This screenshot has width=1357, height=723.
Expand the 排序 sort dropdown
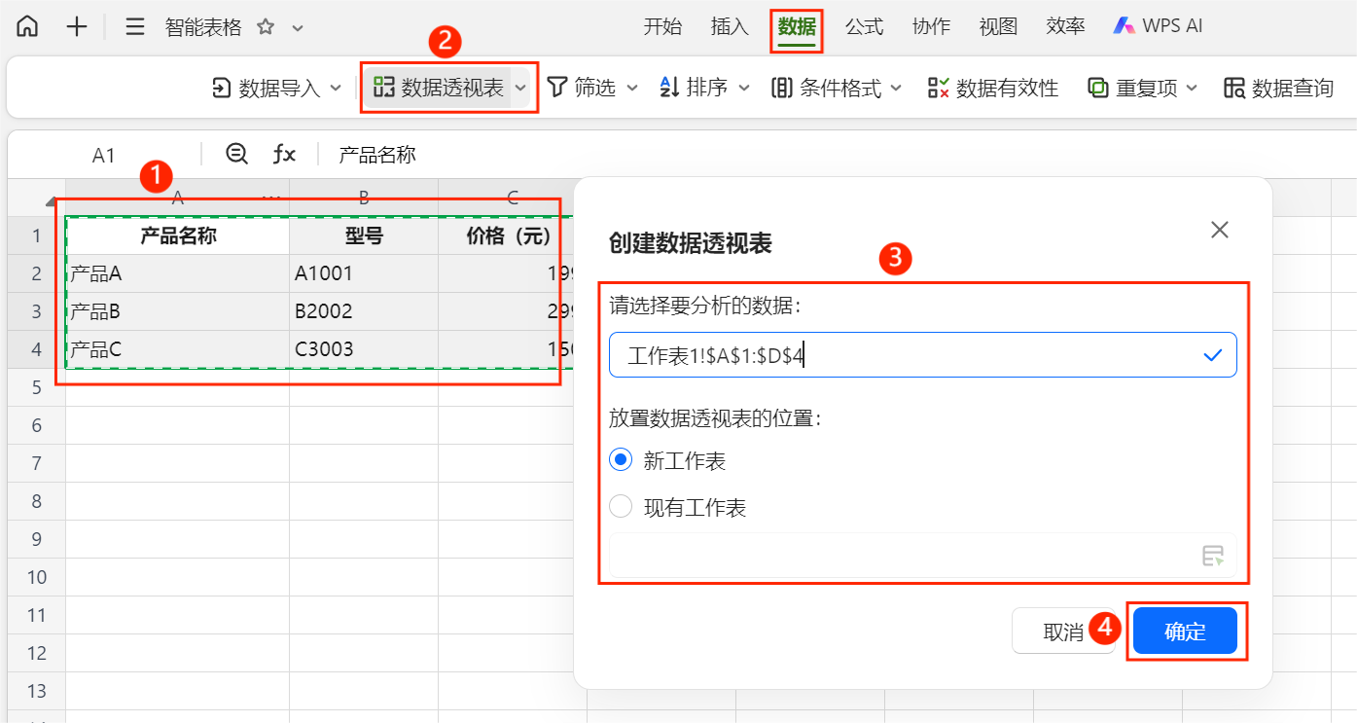[744, 89]
